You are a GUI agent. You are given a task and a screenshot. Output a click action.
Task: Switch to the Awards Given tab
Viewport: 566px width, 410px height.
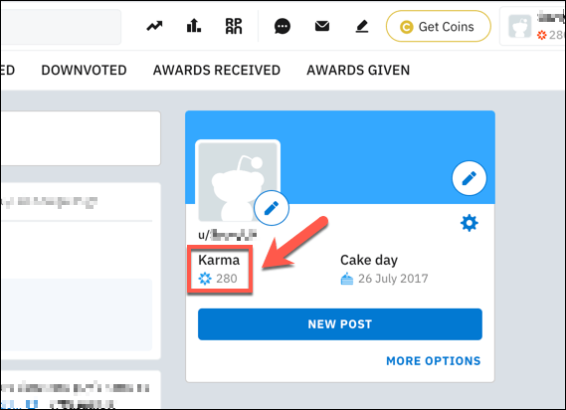(358, 70)
